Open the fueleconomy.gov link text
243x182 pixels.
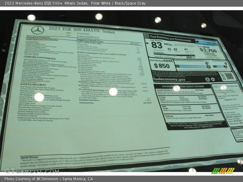click(169, 79)
